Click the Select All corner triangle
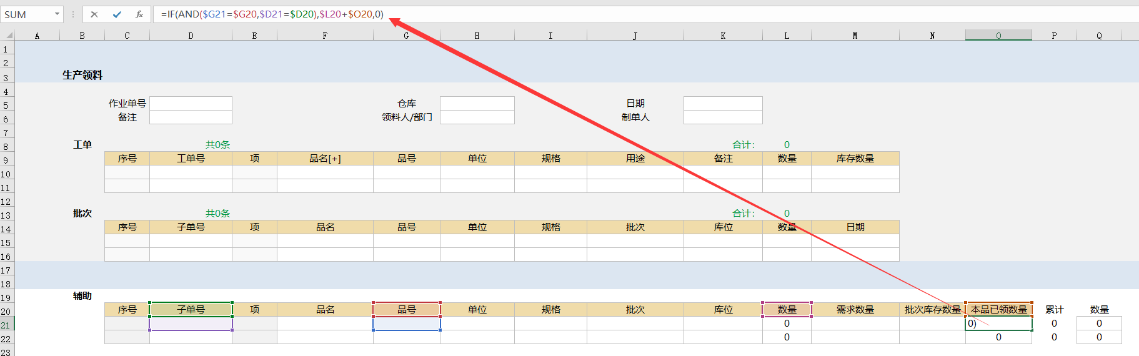 point(8,36)
